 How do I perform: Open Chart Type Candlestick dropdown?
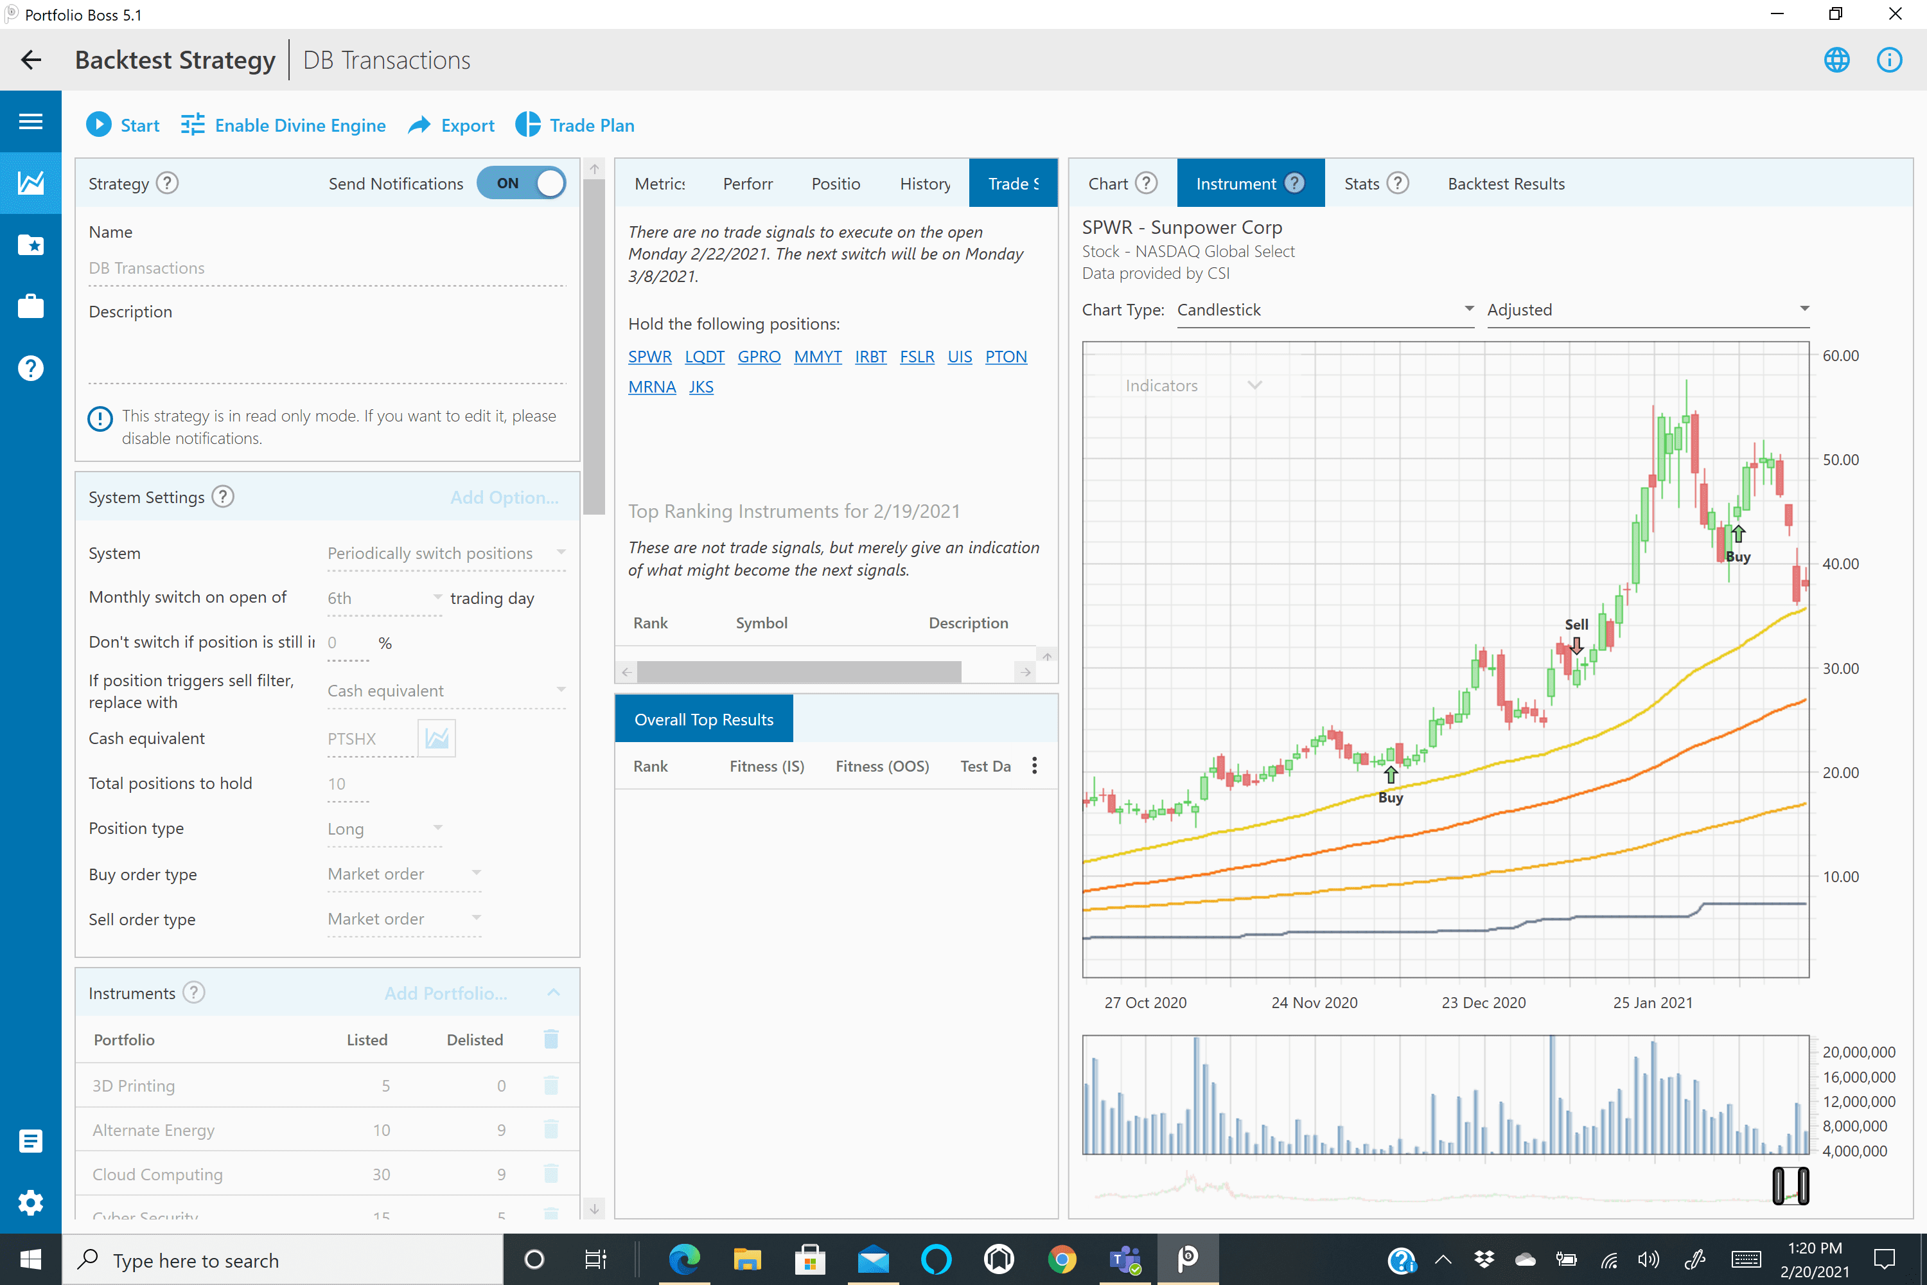pos(1324,310)
